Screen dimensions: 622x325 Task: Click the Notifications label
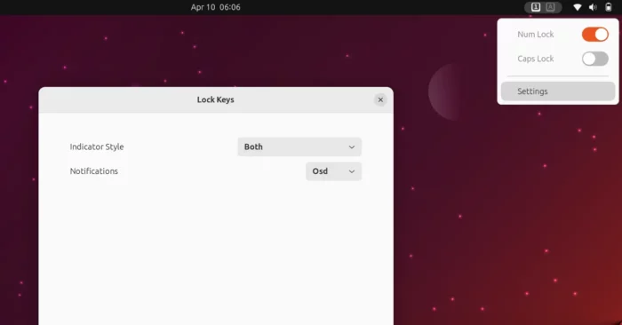94,171
